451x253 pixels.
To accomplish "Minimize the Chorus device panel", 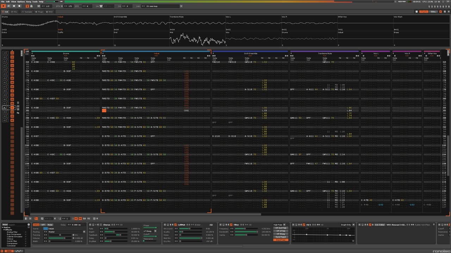I will point(93,225).
